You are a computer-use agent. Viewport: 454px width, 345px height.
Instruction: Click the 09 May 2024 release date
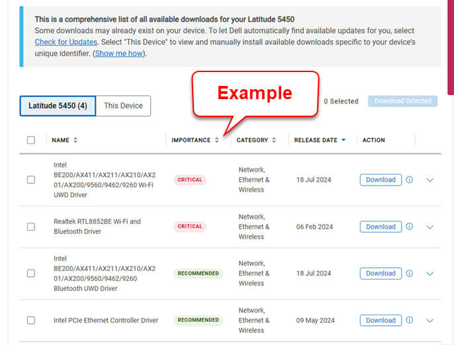[315, 321]
